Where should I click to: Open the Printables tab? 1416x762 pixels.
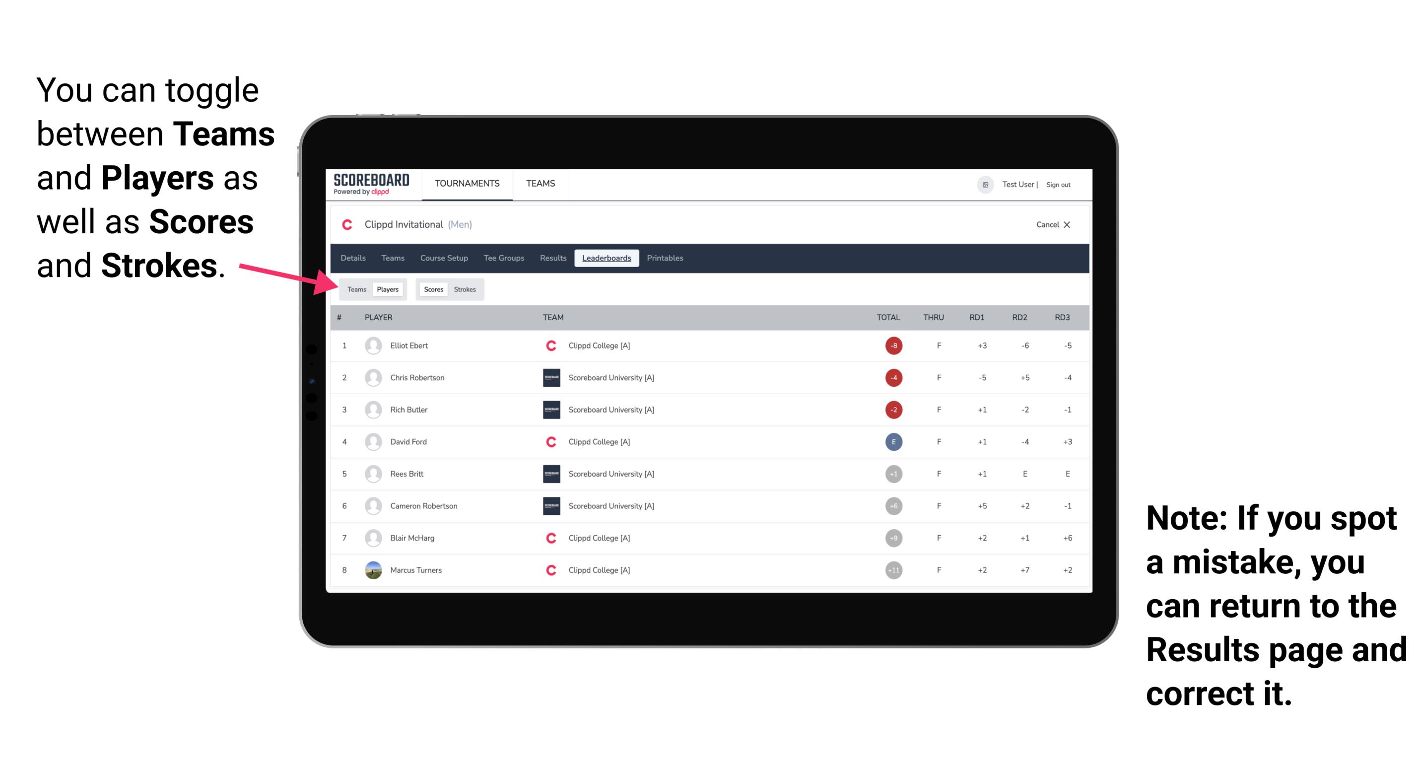click(x=665, y=258)
